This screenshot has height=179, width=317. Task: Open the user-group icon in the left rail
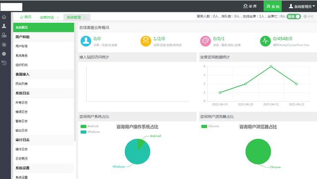pos(4,35)
